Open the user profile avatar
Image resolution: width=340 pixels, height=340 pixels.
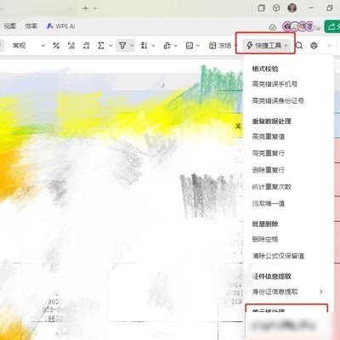pyautogui.click(x=292, y=8)
